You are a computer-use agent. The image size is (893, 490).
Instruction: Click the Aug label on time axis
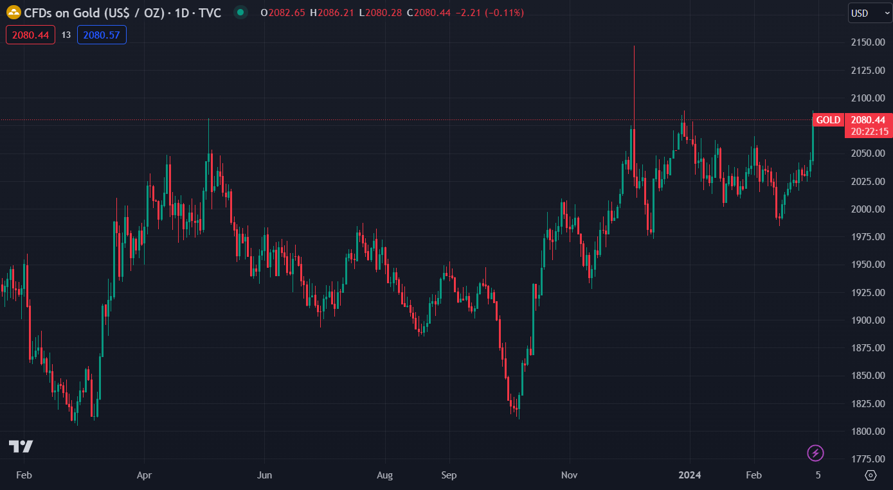[384, 475]
